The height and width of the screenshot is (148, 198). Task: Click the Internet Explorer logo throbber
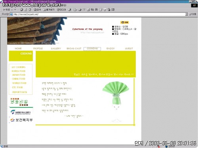194,6
